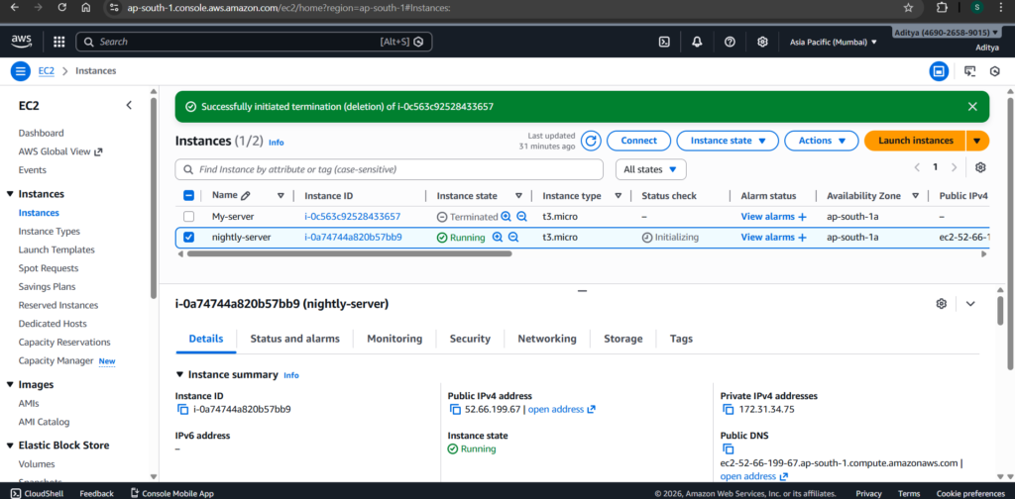Expand the Actions dropdown menu
1015x499 pixels.
(x=821, y=141)
